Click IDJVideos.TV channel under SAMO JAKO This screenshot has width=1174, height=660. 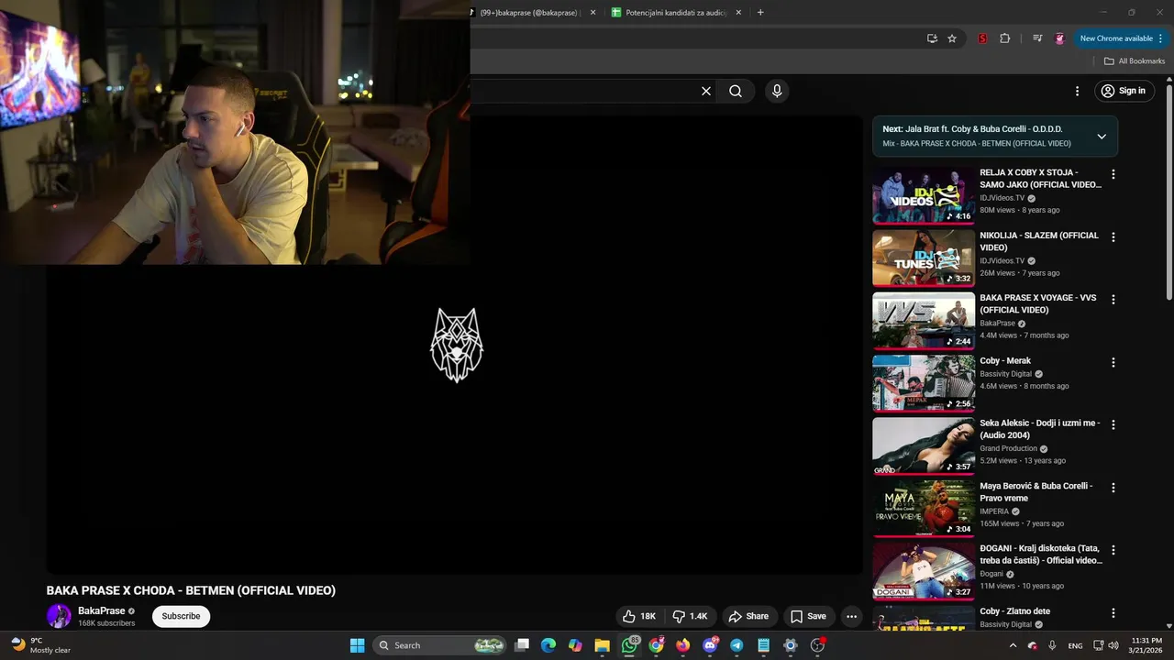pyautogui.click(x=1002, y=198)
